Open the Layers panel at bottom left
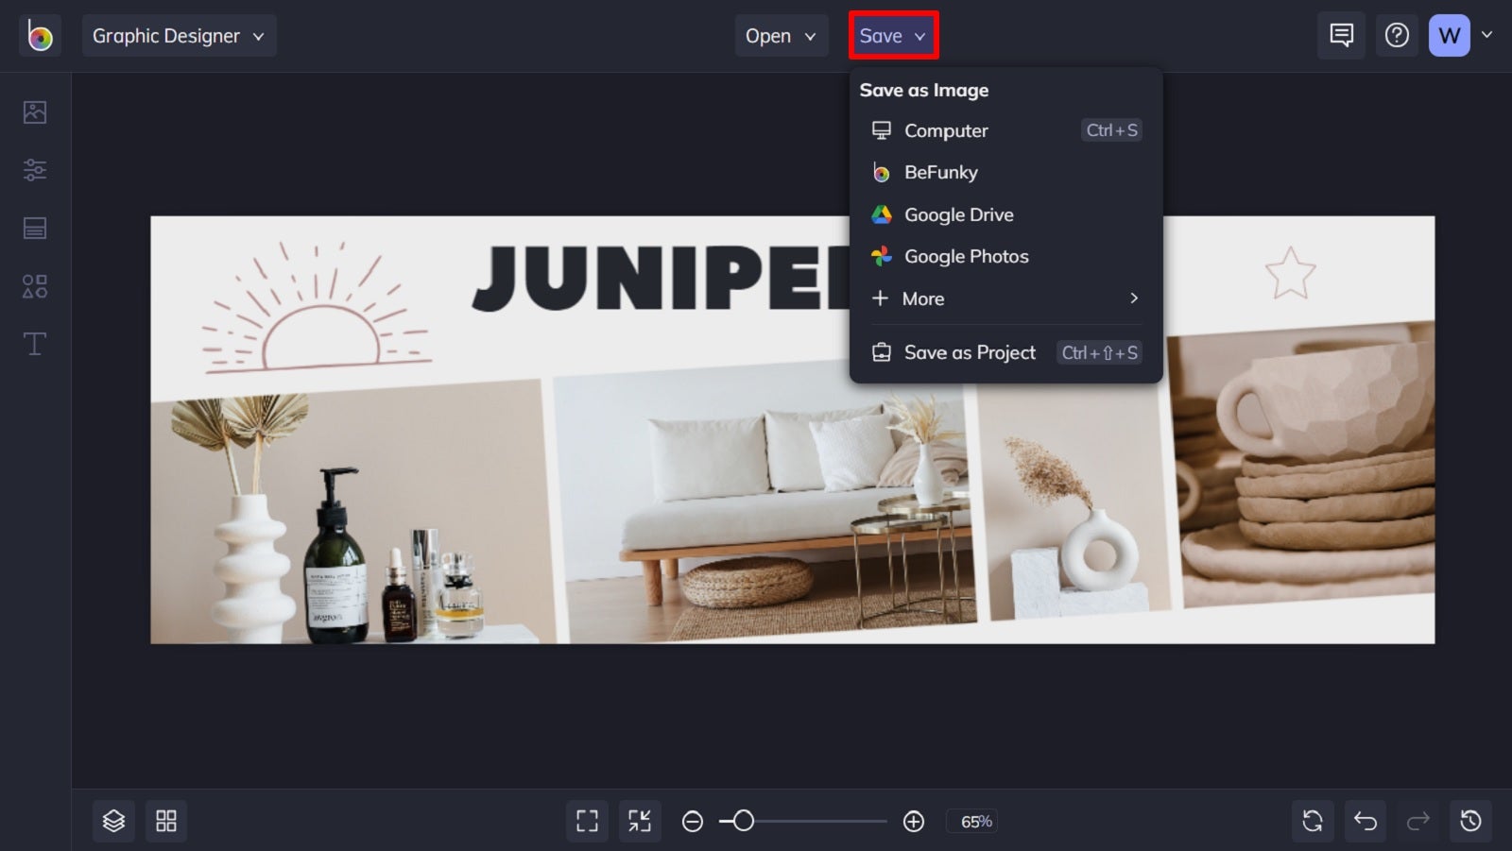1512x851 pixels. 113,821
